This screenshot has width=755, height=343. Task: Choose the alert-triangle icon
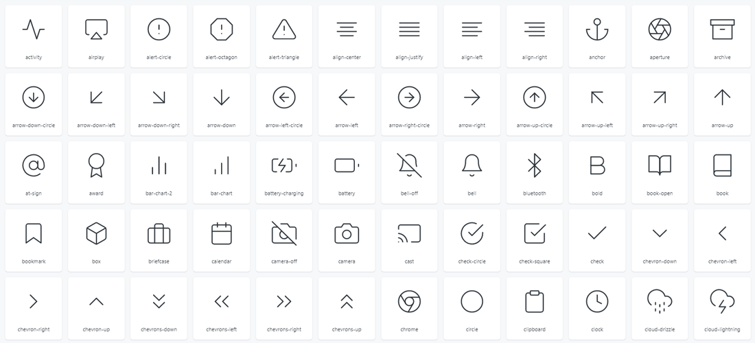284,29
